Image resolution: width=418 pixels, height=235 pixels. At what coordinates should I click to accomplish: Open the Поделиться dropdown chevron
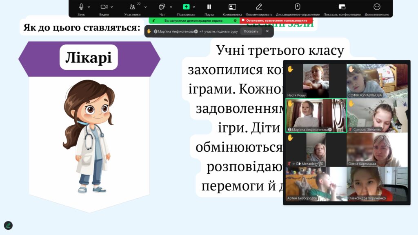194,7
